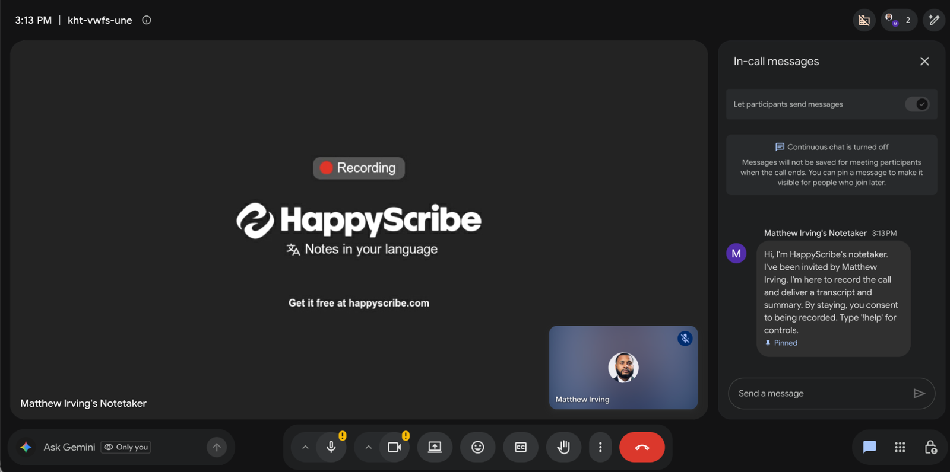Open the participants list showing 2 people
Viewport: 950px width, 472px height.
click(x=899, y=20)
